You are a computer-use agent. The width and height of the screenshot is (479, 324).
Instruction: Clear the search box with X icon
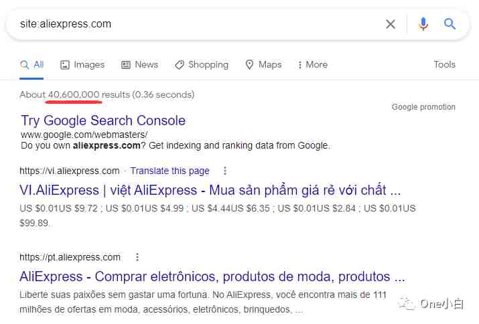[390, 24]
